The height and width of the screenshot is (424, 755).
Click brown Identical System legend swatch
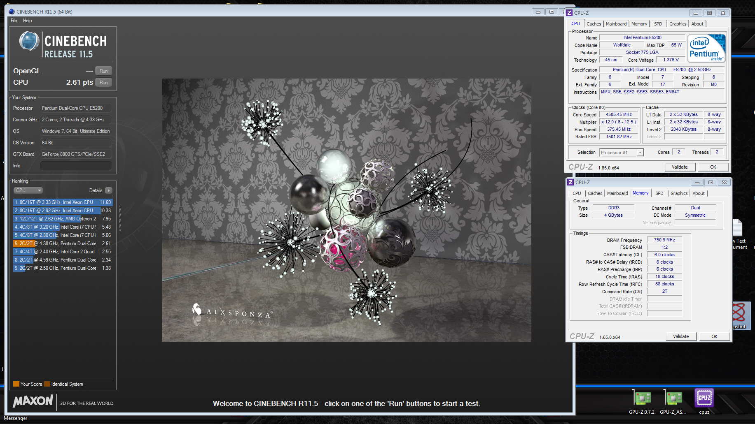(47, 384)
